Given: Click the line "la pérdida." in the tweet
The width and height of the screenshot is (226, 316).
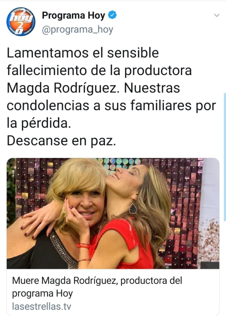Looking at the screenshot, I should click(39, 123).
